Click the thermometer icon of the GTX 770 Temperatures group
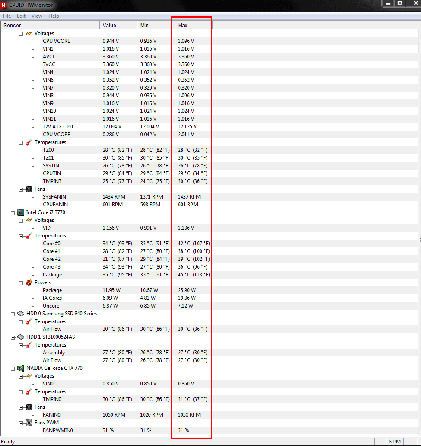This screenshot has width=421, height=446. (x=29, y=391)
